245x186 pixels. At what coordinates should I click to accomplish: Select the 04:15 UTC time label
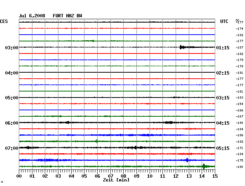(223, 123)
